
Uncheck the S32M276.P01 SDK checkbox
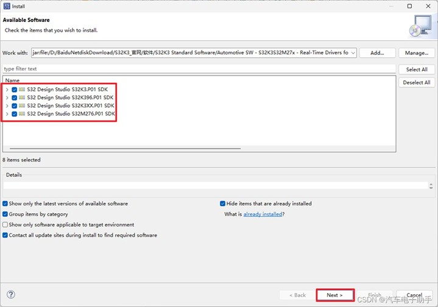tap(14, 114)
